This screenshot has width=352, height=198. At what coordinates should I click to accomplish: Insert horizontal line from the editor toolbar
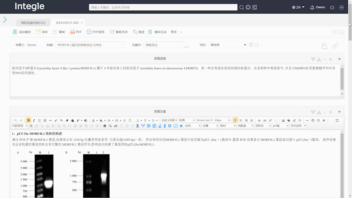(x=307, y=120)
